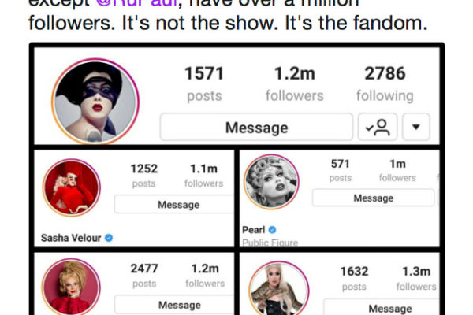Open Sasha Velour's 1.1m followers list
The height and width of the screenshot is (315, 473).
tap(203, 176)
